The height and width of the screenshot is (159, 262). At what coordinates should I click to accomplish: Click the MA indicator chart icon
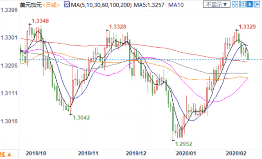click(67, 4)
